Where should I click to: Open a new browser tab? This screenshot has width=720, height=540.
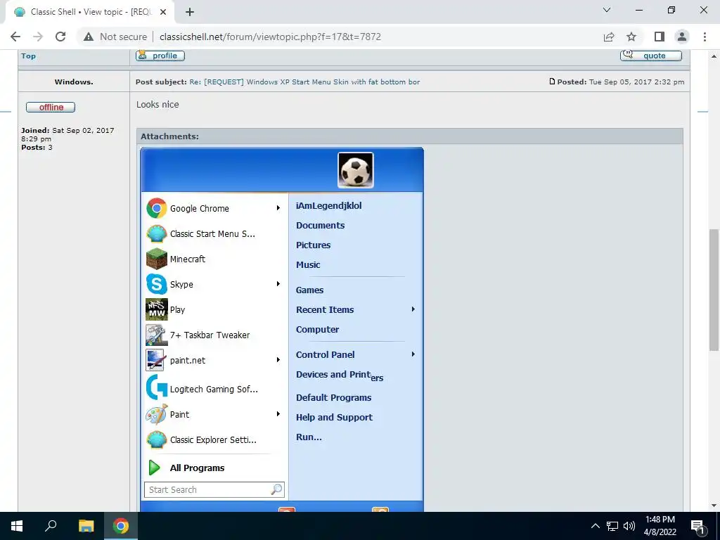190,12
